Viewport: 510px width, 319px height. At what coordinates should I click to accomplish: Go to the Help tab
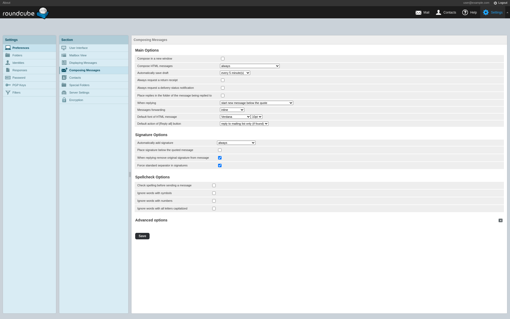pyautogui.click(x=470, y=12)
